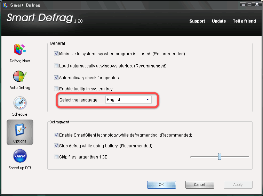Viewport: 263px width, 196px height.
Task: Confirm settings with the OK button
Action: pos(161,185)
